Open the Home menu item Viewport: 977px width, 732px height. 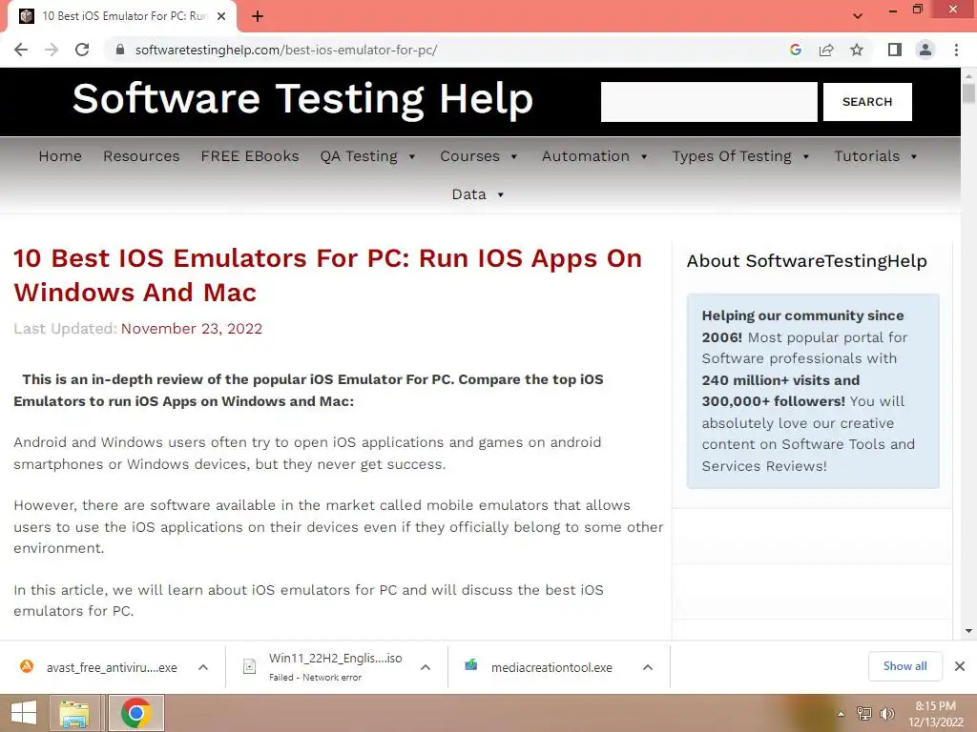point(60,156)
